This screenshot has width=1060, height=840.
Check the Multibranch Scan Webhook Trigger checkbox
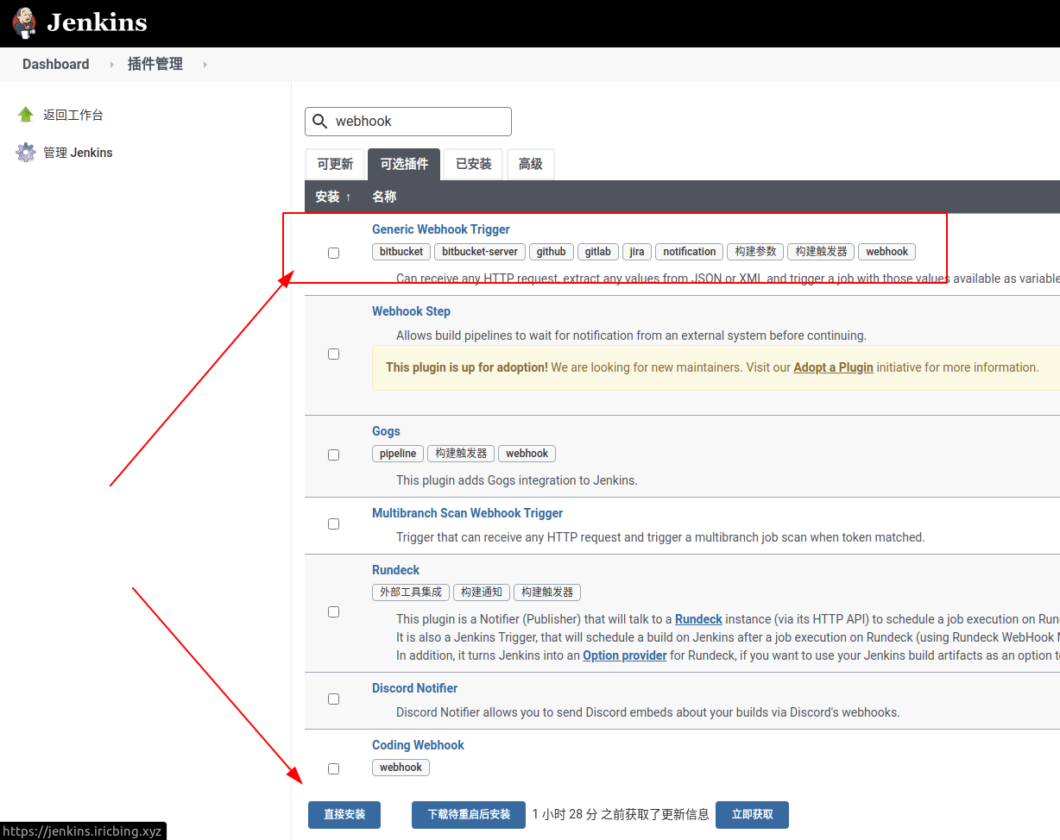333,523
